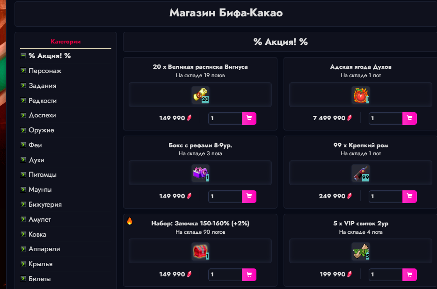Expand the Доспехи category arrow

coord(23,115)
